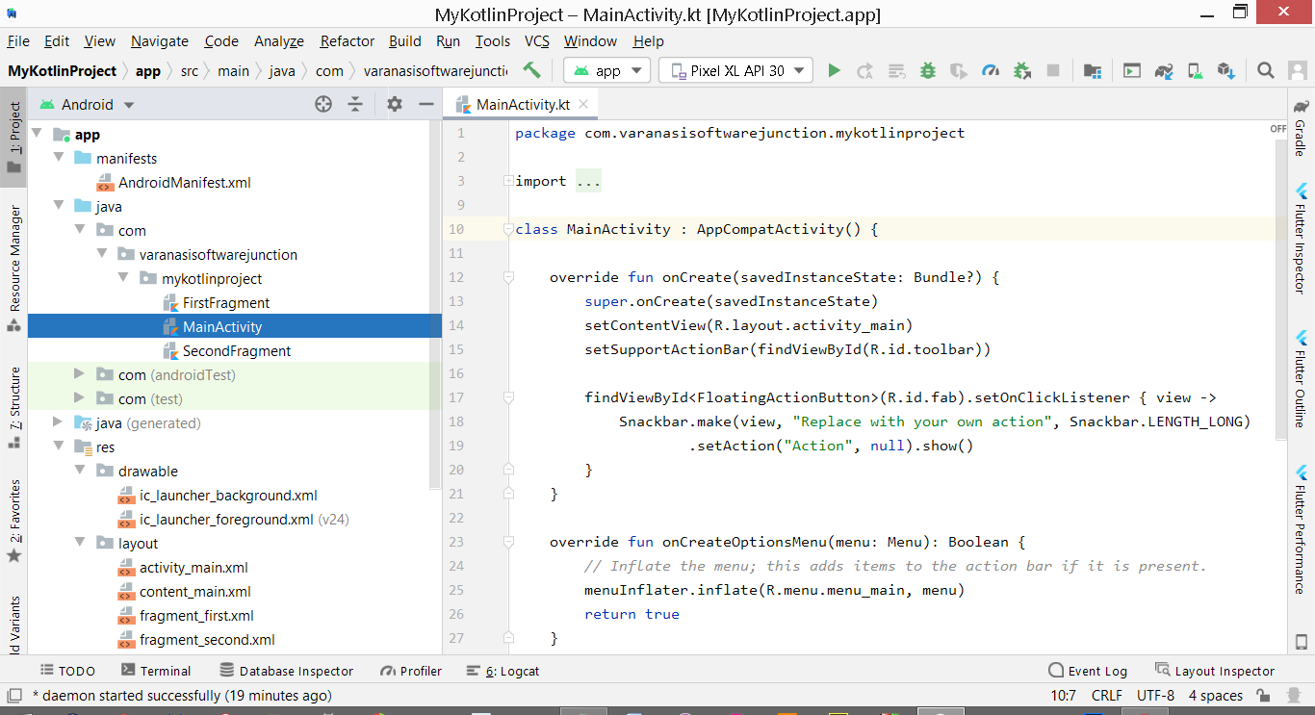Image resolution: width=1315 pixels, height=715 pixels.
Task: Open the Logcat tool window
Action: [x=503, y=671]
